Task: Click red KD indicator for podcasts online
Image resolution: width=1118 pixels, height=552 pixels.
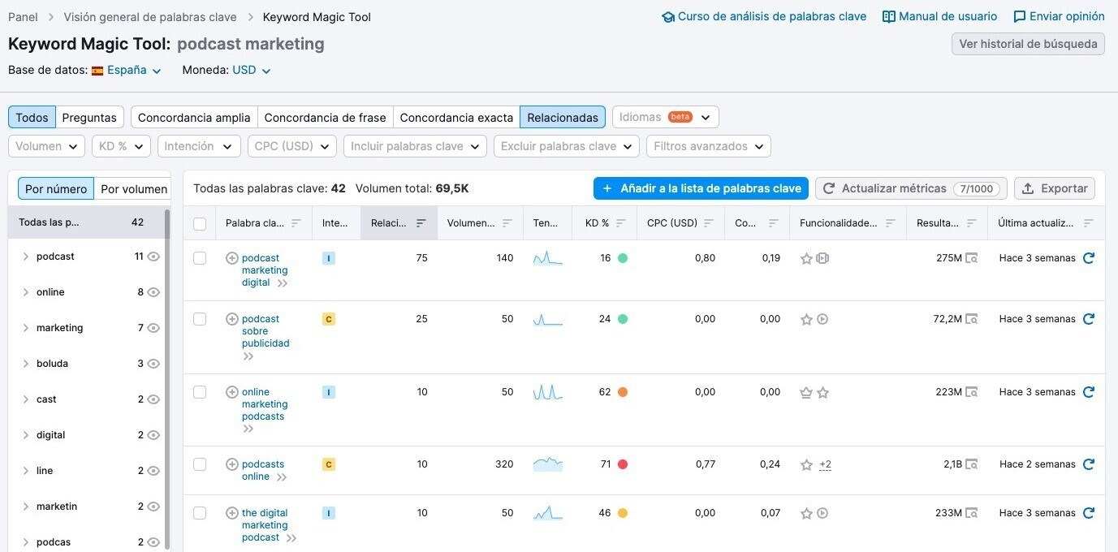Action: pyautogui.click(x=623, y=464)
